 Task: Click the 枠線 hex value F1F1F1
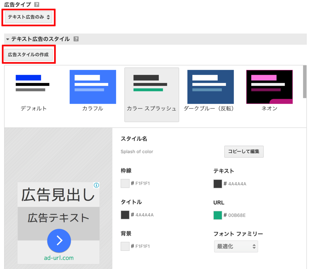tap(143, 183)
